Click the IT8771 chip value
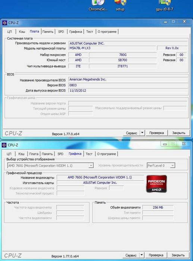Image resolution: width=193 pixels, height=261 pixels. click(123, 66)
